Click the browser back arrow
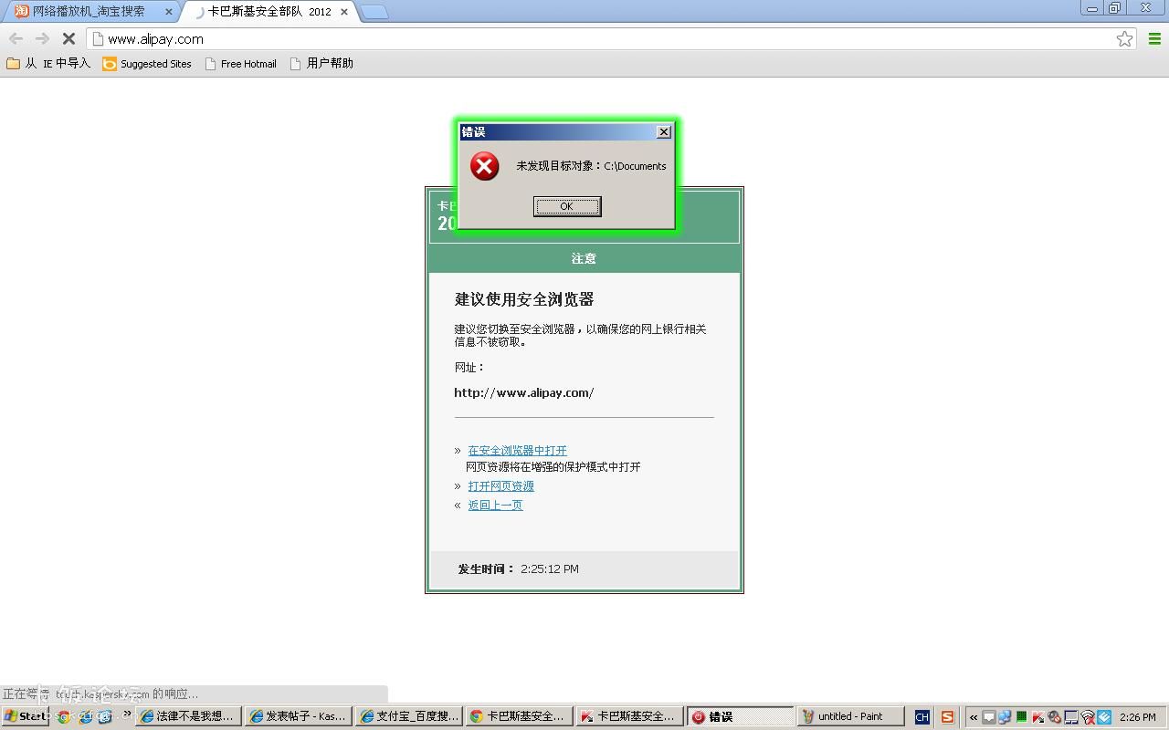 [16, 38]
